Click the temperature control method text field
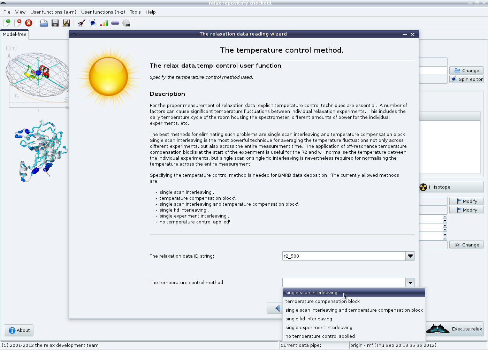 tap(344, 282)
